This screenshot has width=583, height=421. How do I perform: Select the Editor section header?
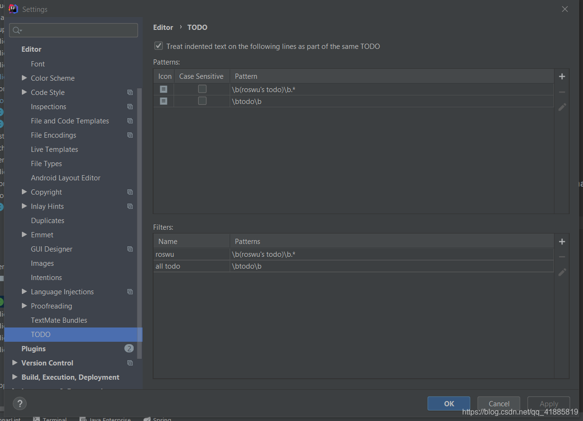point(31,49)
